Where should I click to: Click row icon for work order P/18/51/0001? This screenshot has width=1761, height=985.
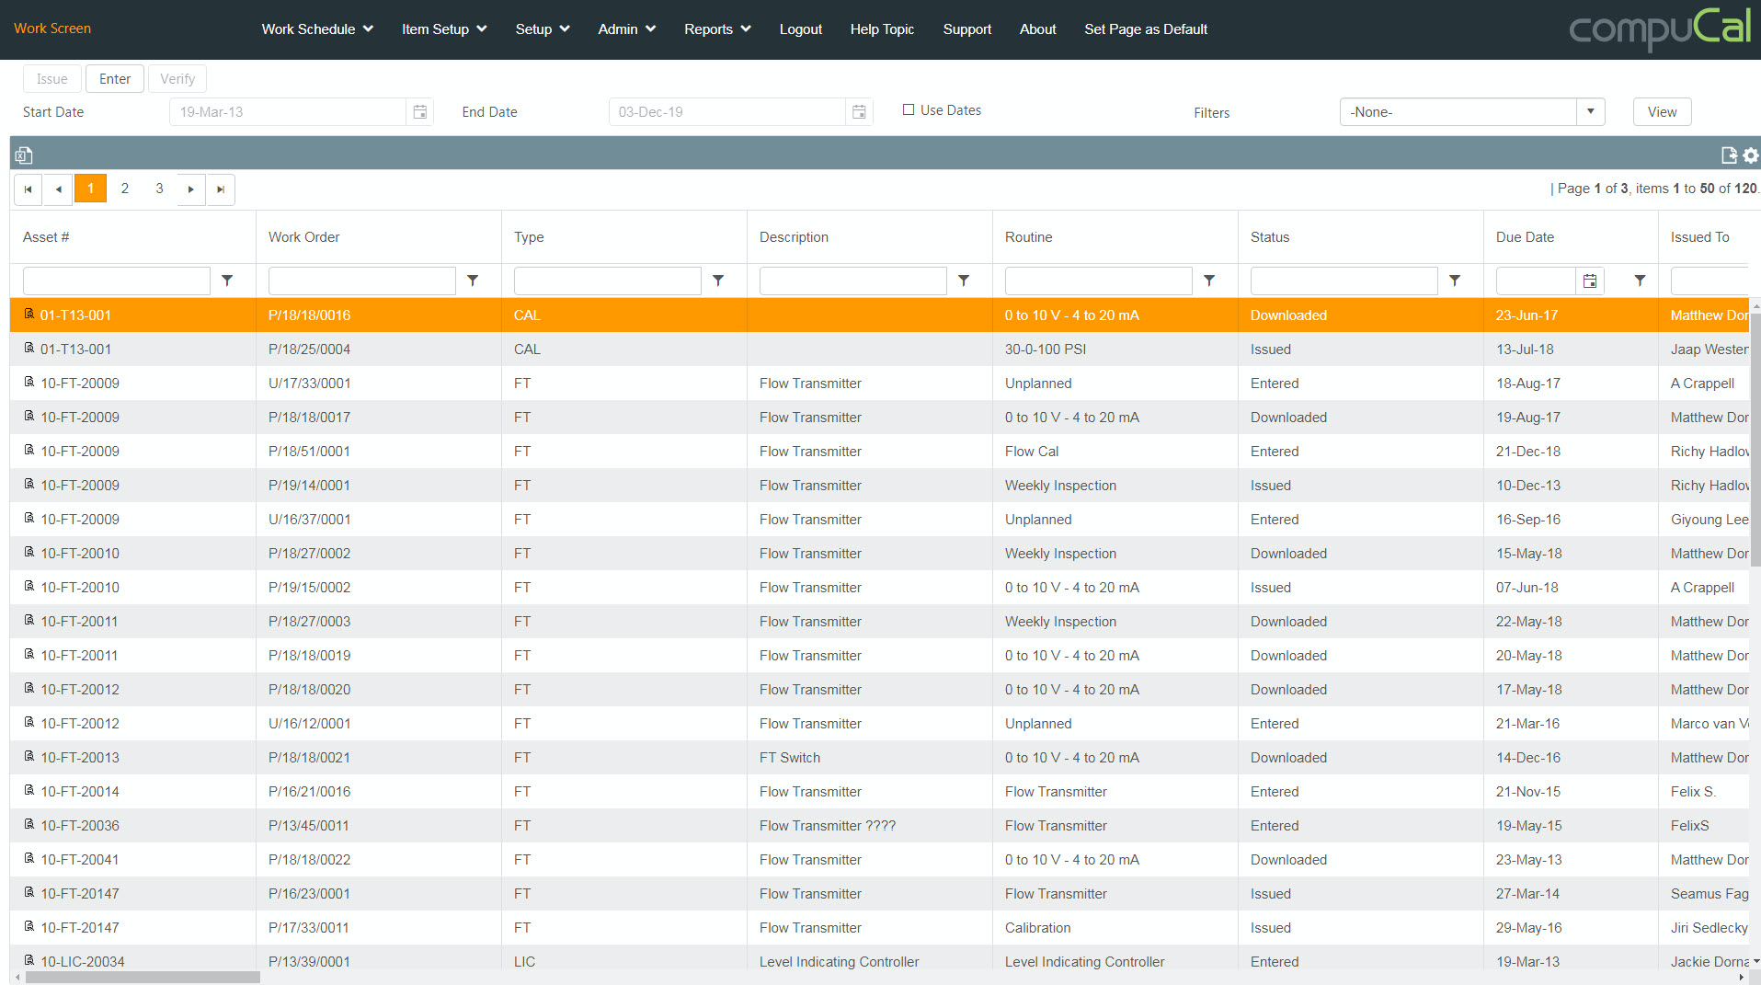(x=29, y=451)
